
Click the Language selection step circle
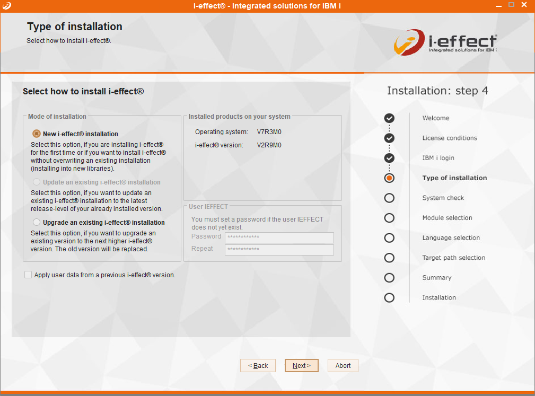click(x=389, y=238)
